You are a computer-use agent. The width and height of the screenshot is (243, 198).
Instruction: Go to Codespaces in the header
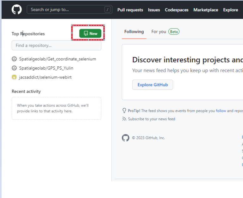point(177,10)
